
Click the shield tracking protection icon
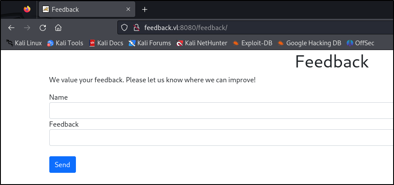pyautogui.click(x=124, y=28)
